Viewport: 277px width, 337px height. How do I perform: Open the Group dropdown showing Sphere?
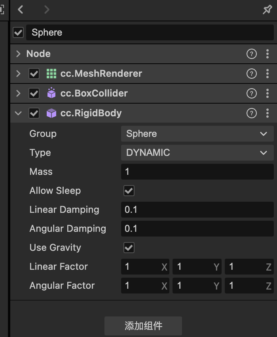pyautogui.click(x=197, y=134)
